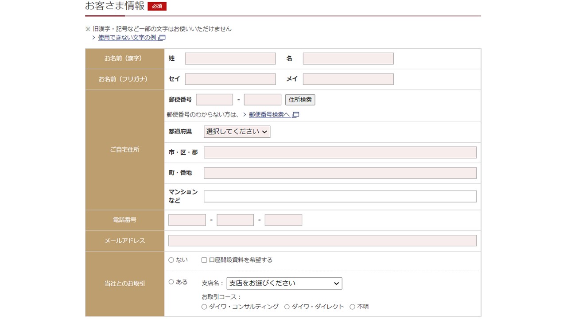Viewport: 567px width, 319px height.
Task: Open the 都道府県 dropdown
Action: [237, 132]
